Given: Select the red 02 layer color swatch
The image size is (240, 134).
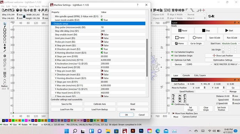Looking at the screenshot, I should pos(10,120).
